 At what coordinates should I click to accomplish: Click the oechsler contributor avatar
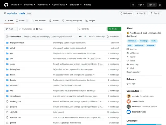[129, 96]
